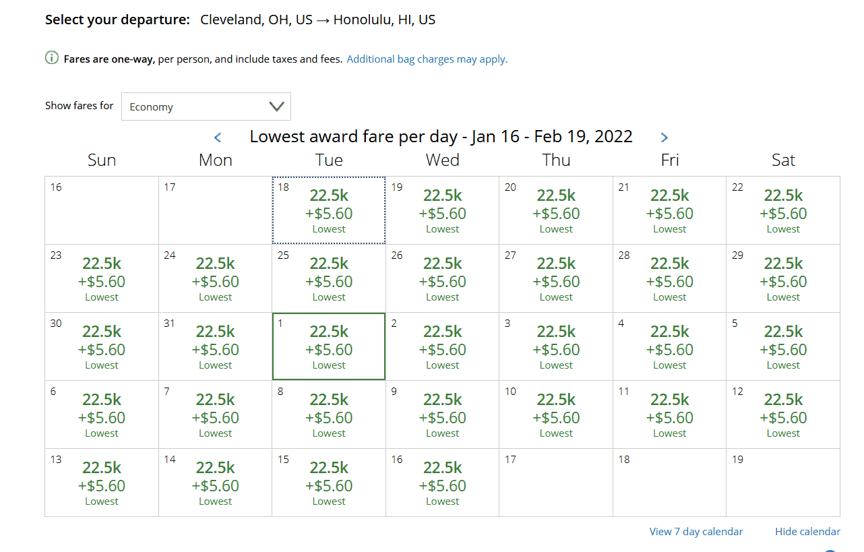864x552 pixels.
Task: Select January 28 fare cell
Action: pos(670,278)
